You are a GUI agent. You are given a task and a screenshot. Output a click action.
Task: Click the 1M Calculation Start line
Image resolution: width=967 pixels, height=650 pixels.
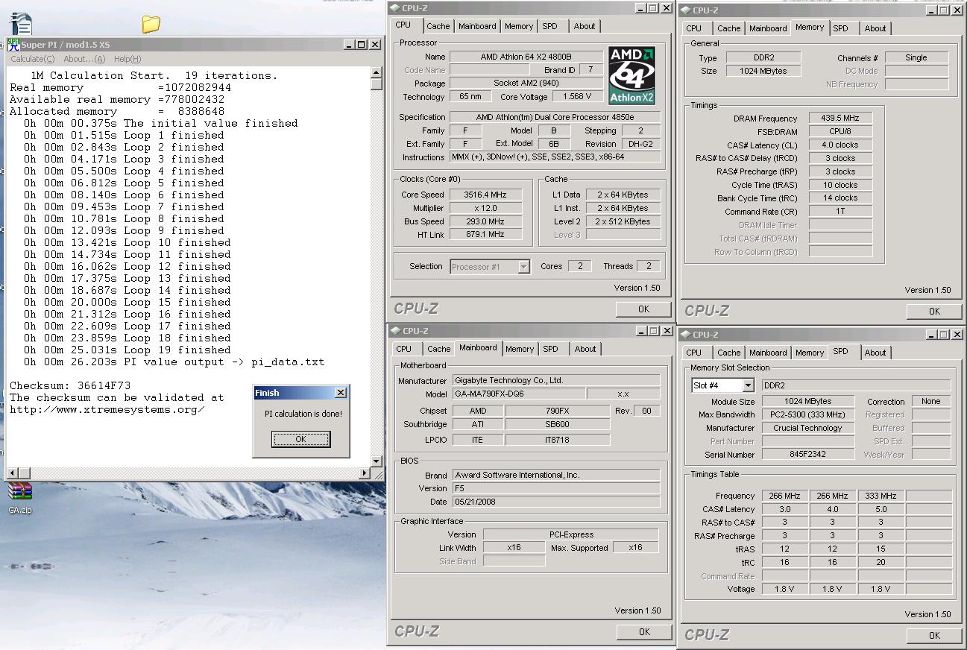point(154,75)
